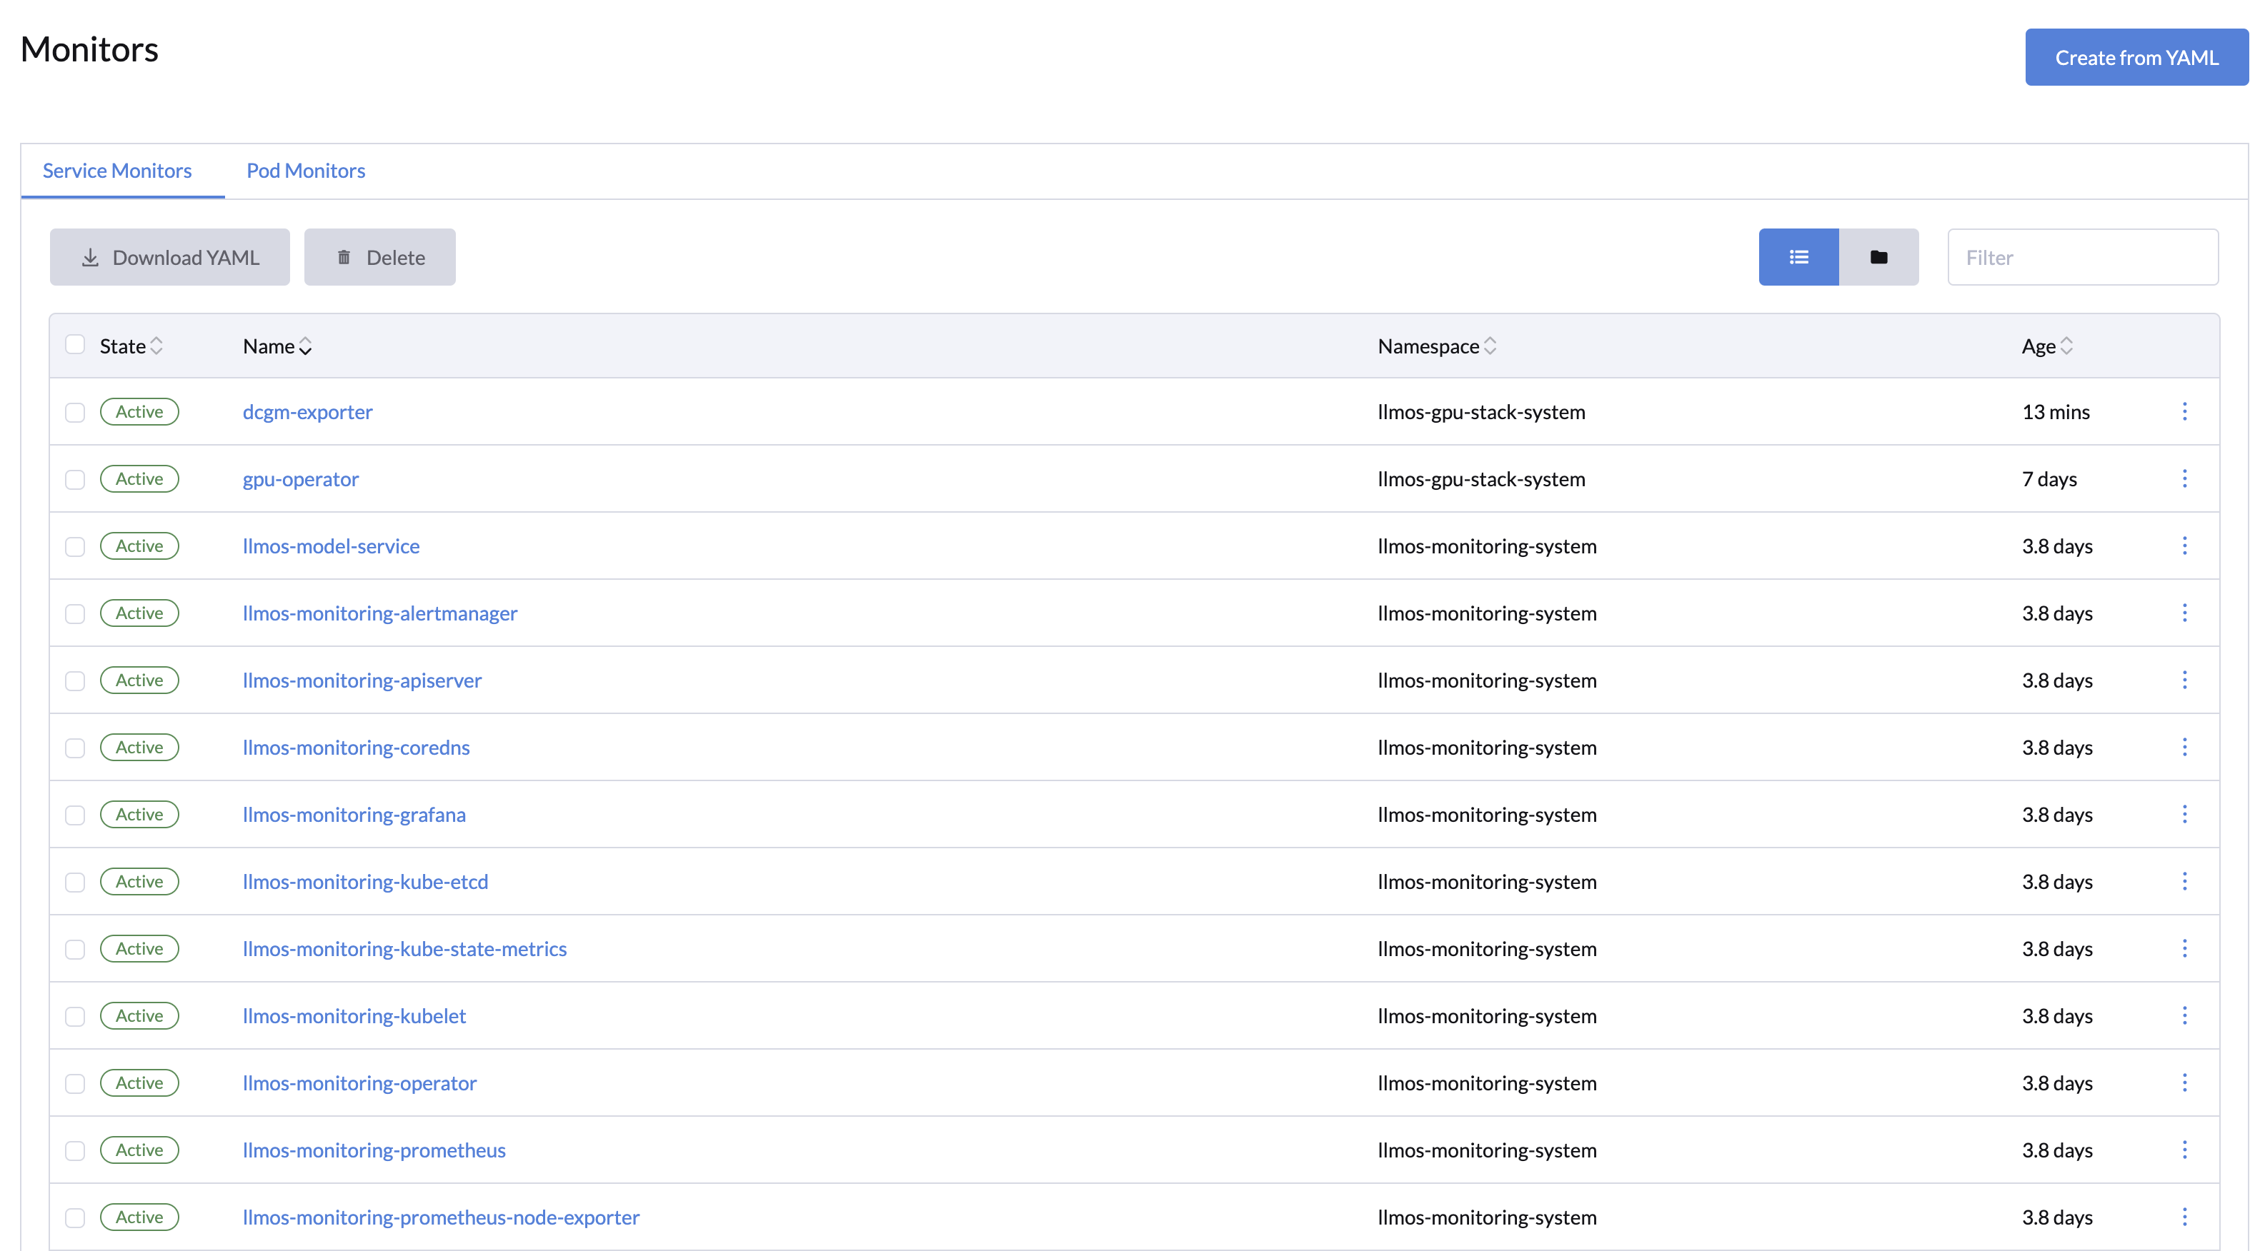Screen dimensions: 2265x1251
Task: Select the checkbox for dcgm-exporter row
Action: pos(77,411)
